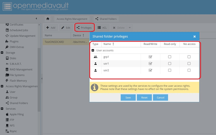Screen dimensions: 216x135
Task: Click the File Systems folder icon
Action: (x=7, y=75)
